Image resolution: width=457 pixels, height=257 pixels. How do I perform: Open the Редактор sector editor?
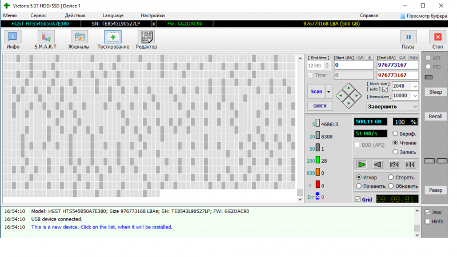tap(146, 39)
